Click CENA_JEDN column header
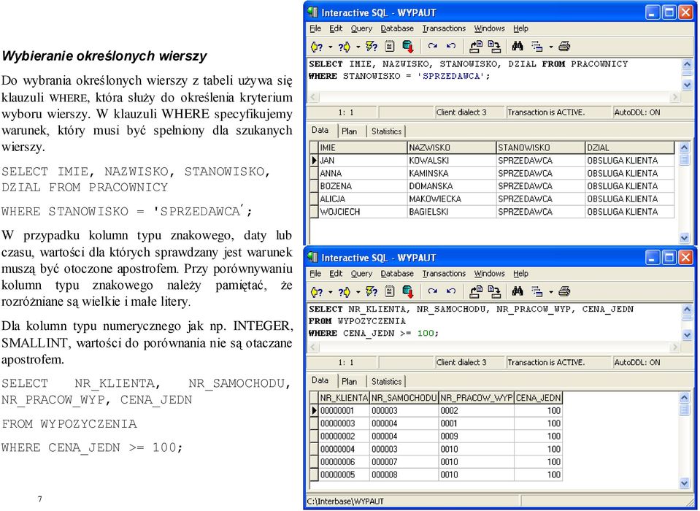Viewport: 700px width, 511px height. pos(538,398)
